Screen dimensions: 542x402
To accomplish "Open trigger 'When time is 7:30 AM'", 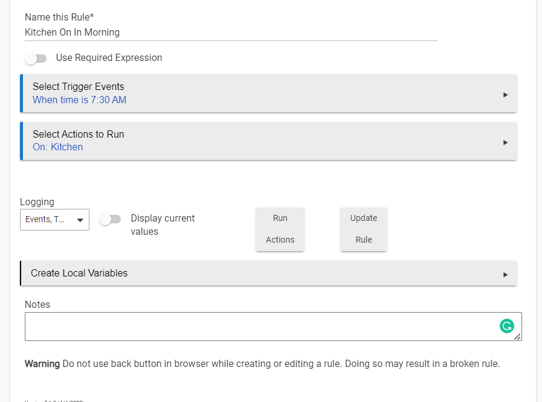I will [80, 100].
